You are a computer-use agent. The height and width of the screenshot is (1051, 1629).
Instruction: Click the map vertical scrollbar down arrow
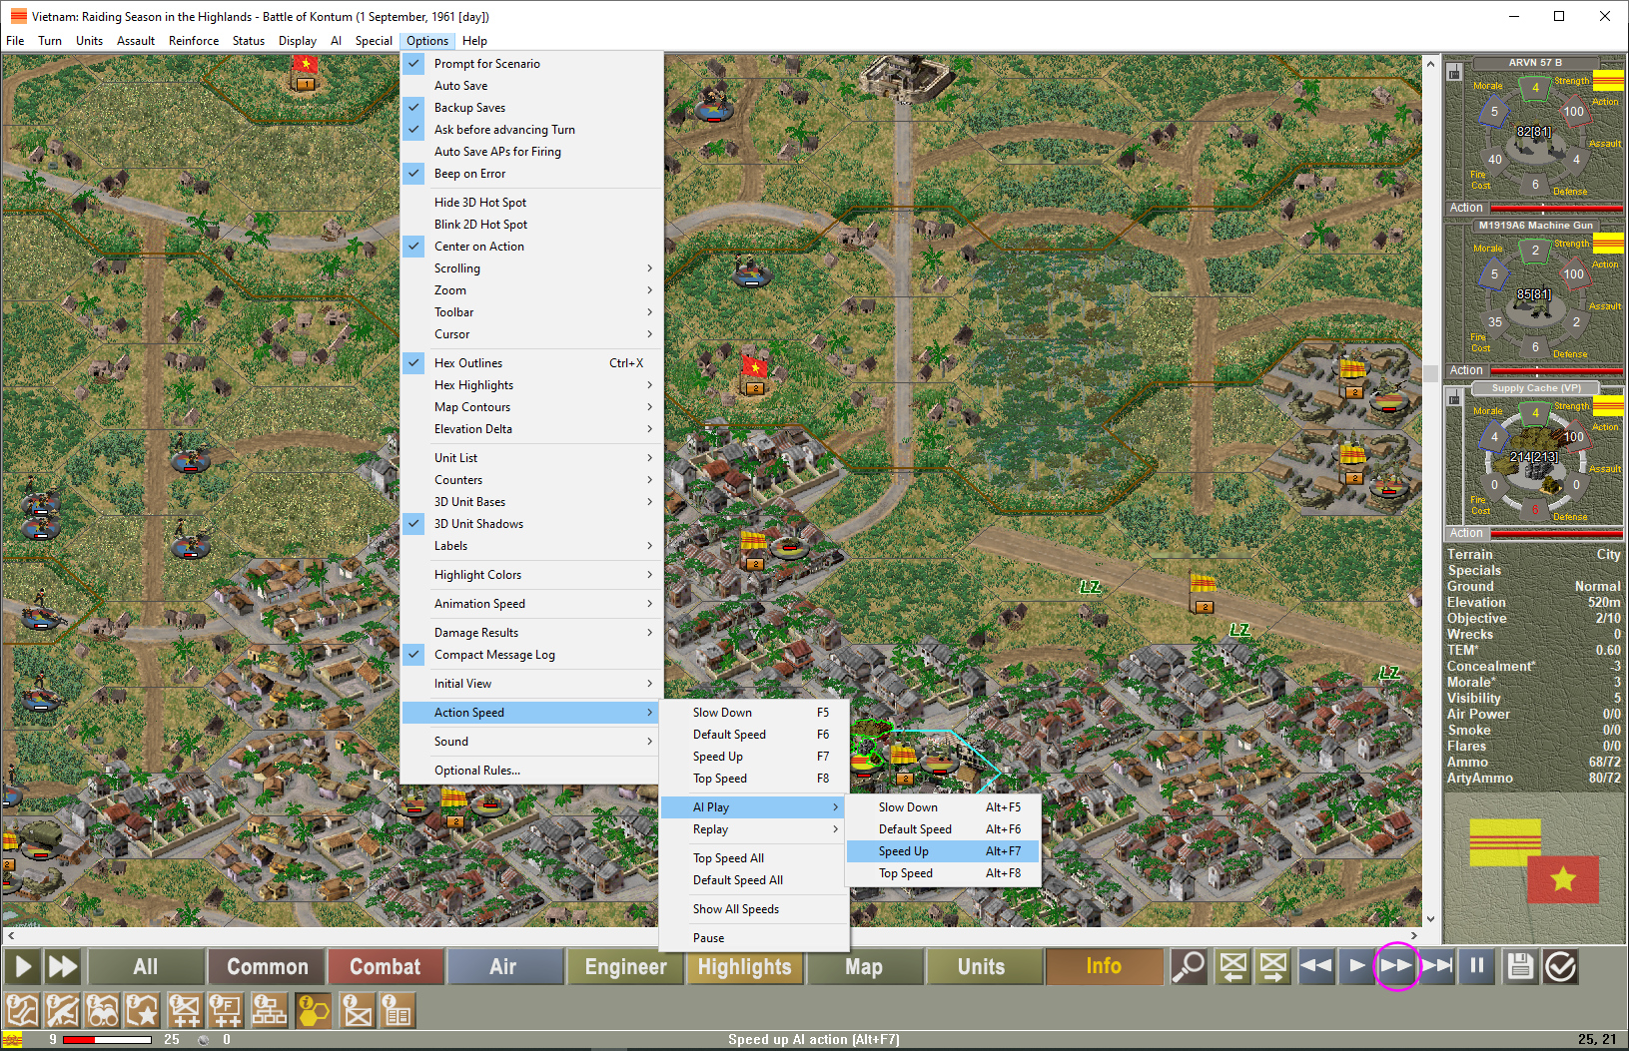(x=1431, y=919)
